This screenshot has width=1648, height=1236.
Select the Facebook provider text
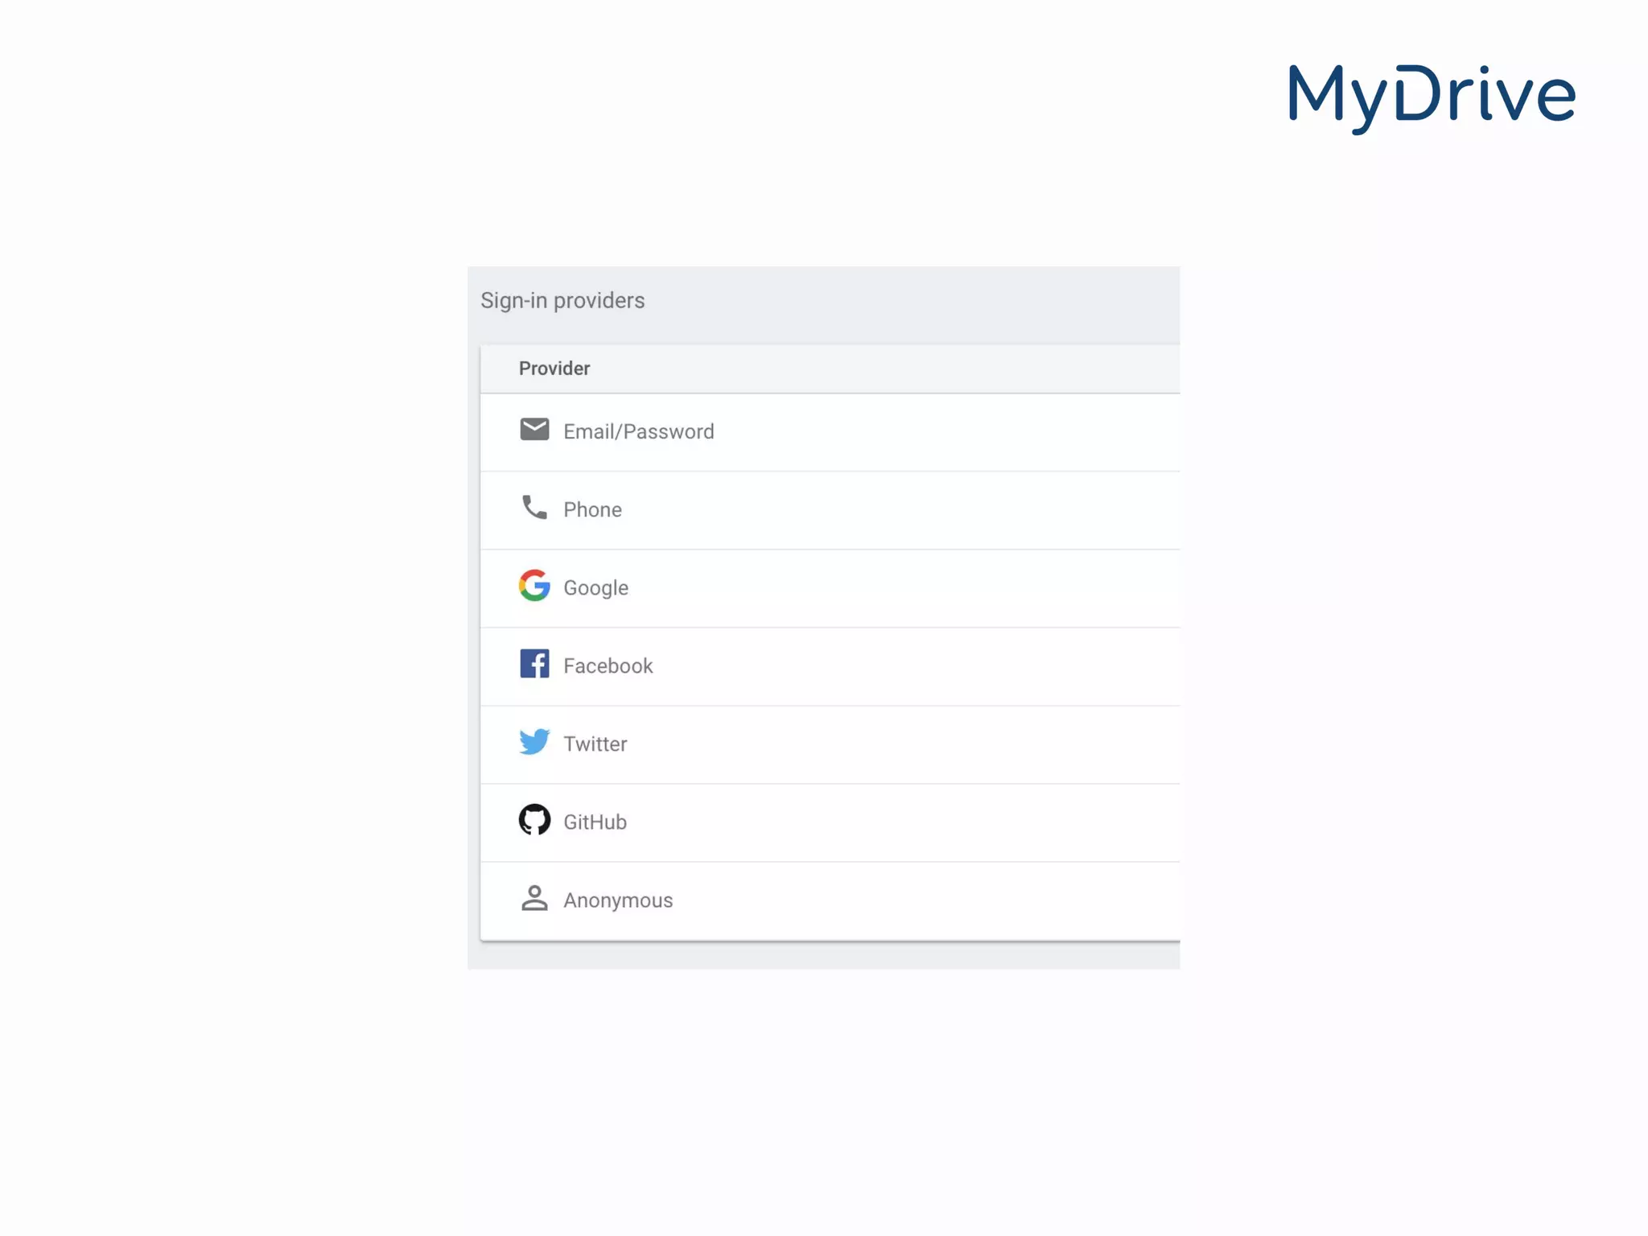tap(608, 666)
